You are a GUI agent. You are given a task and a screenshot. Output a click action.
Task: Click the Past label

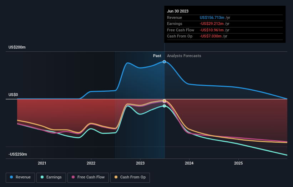pyautogui.click(x=157, y=56)
